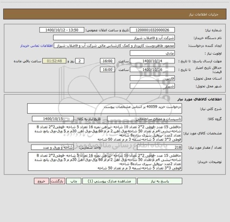Click unit field شاخه و ورق و عدد
This screenshot has width=230, height=222.
tap(52, 147)
